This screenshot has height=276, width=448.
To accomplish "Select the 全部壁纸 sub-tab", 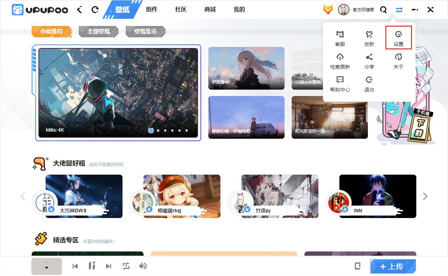I will coord(99,31).
